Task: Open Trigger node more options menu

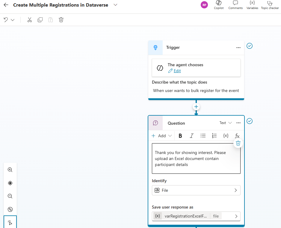Action: (x=238, y=48)
